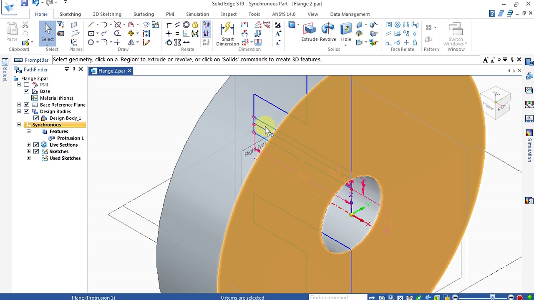Expand the Used Sketches node
This screenshot has width=534, height=300.
tap(28, 158)
